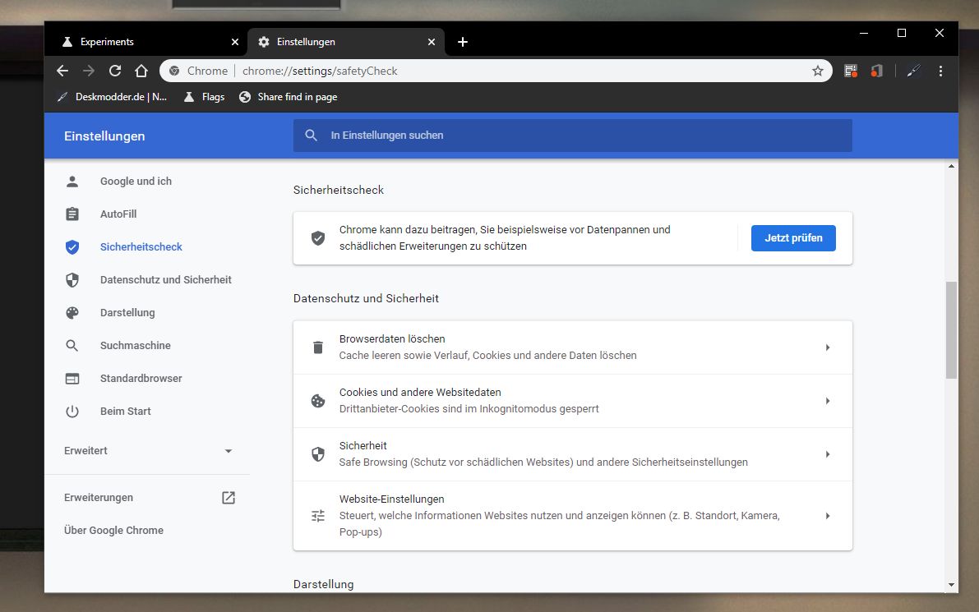The height and width of the screenshot is (612, 979).
Task: Click the shield icon in the Sicherheit row
Action: click(318, 454)
